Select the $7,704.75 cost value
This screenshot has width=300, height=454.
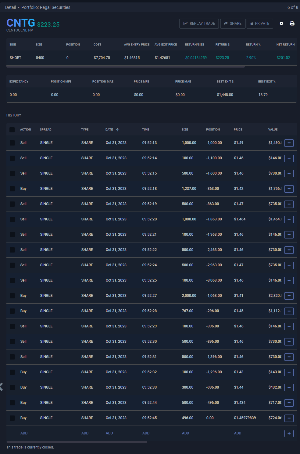(102, 58)
